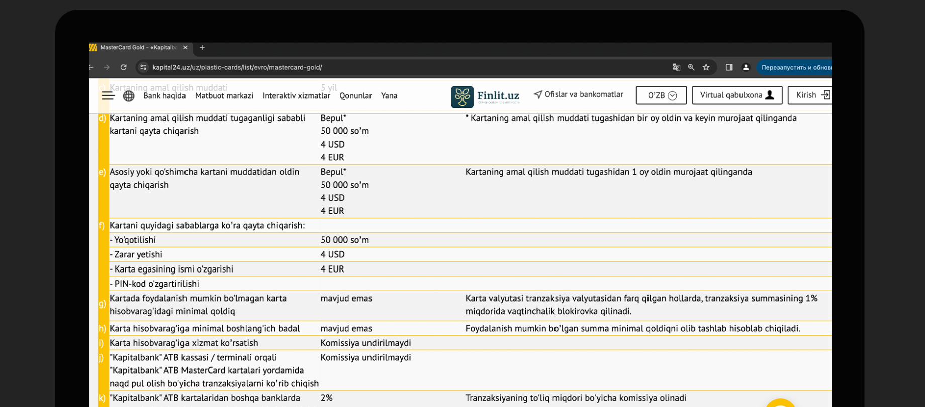Click the site info icon in the address bar
Screen dimensions: 925x407
coord(143,67)
